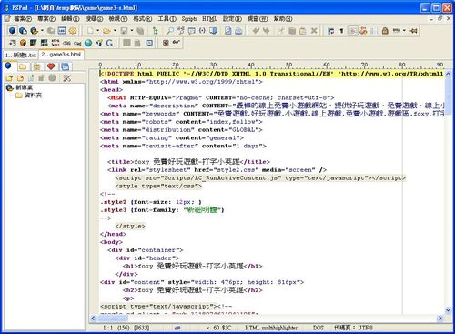
Task: Click the Cut scissors icon
Action: 281,31
